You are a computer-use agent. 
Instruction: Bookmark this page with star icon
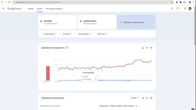(x=172, y=2)
